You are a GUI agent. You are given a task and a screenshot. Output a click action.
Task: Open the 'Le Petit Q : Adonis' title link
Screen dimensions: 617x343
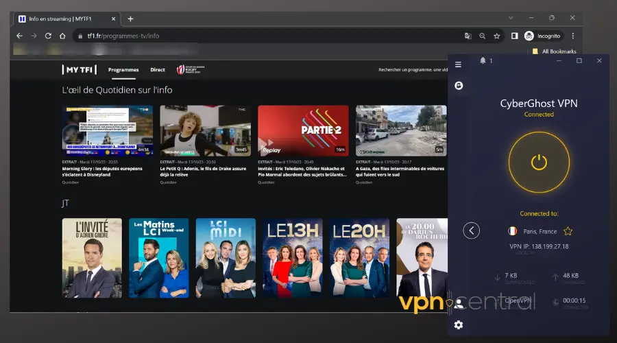[203, 171]
